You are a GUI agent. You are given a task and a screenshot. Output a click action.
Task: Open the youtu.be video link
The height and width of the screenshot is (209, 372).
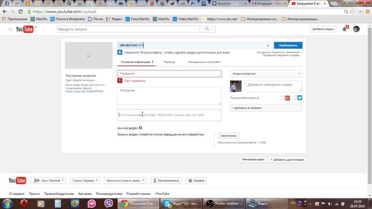(x=85, y=91)
